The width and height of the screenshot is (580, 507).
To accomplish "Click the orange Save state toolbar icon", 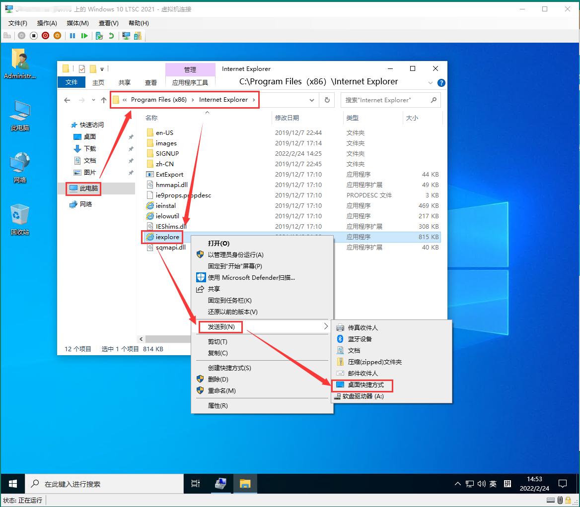I will click(57, 36).
